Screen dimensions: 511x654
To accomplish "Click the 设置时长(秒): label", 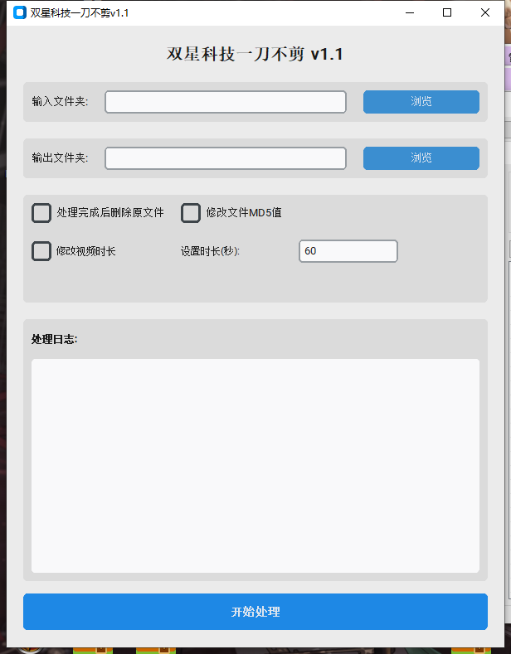I will click(x=210, y=251).
